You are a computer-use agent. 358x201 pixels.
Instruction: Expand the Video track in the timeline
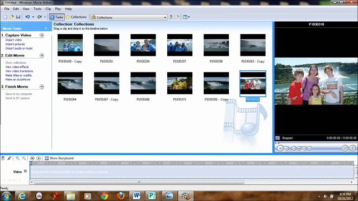[25, 171]
